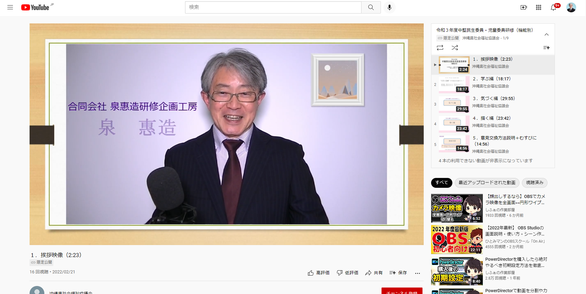Click the main video player
This screenshot has width=586, height=294.
[227, 134]
